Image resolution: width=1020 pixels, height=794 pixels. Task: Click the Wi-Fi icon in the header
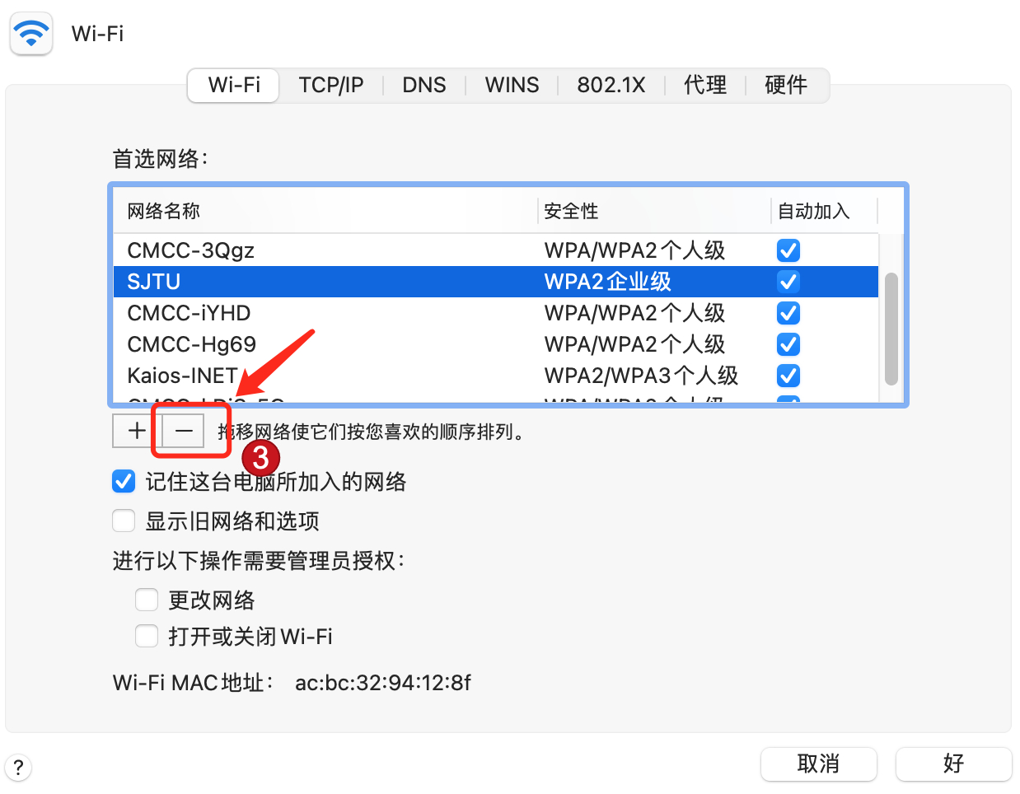31,33
